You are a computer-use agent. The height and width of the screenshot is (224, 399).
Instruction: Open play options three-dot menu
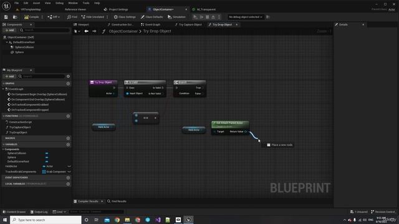click(219, 17)
